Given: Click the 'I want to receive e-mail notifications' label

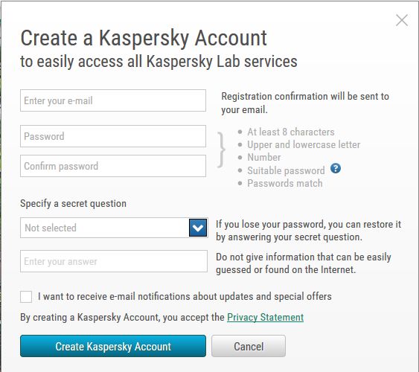Looking at the screenshot, I should point(185,296).
